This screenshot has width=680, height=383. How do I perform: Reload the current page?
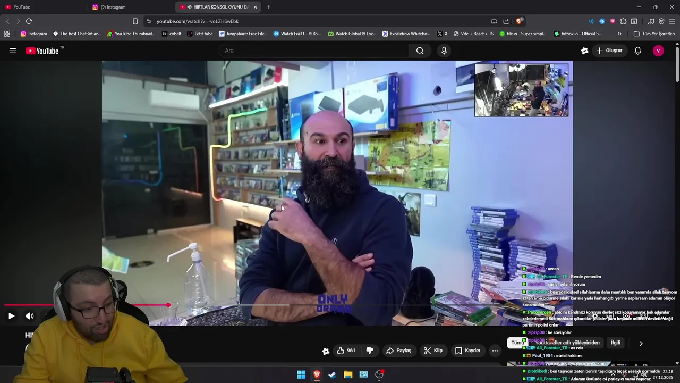click(x=29, y=21)
